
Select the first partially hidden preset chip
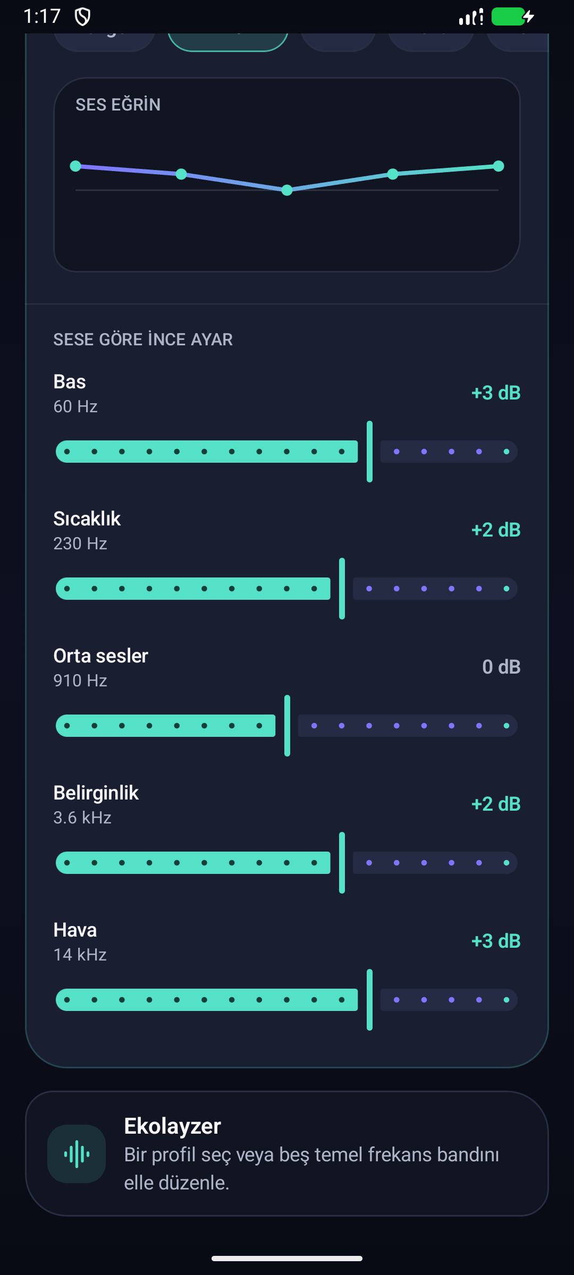105,41
